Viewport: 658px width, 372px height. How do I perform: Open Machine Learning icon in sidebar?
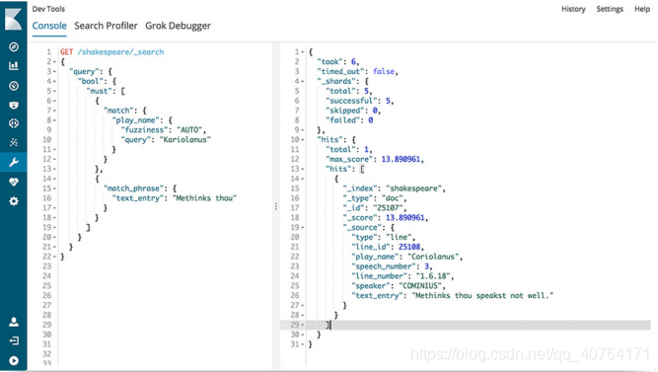click(x=14, y=142)
